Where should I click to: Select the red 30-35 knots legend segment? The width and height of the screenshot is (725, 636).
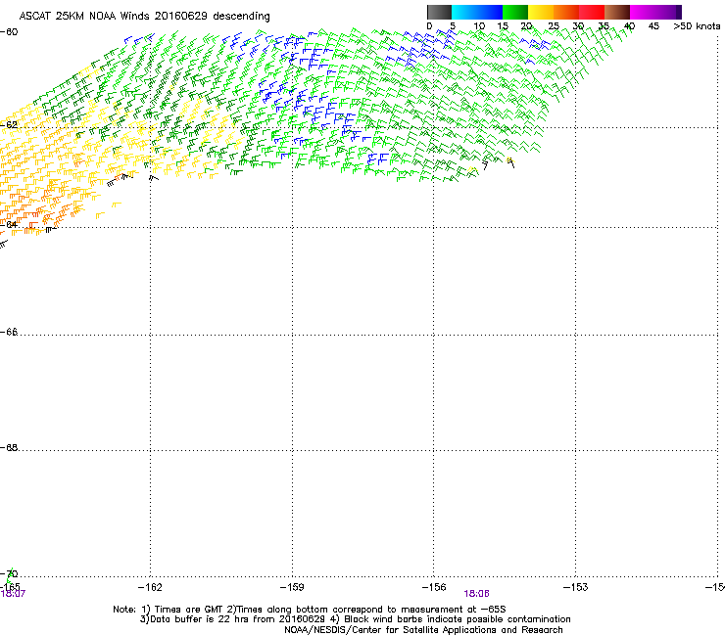[x=592, y=12]
